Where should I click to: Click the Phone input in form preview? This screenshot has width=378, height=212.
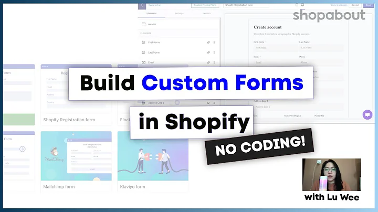coord(321,62)
